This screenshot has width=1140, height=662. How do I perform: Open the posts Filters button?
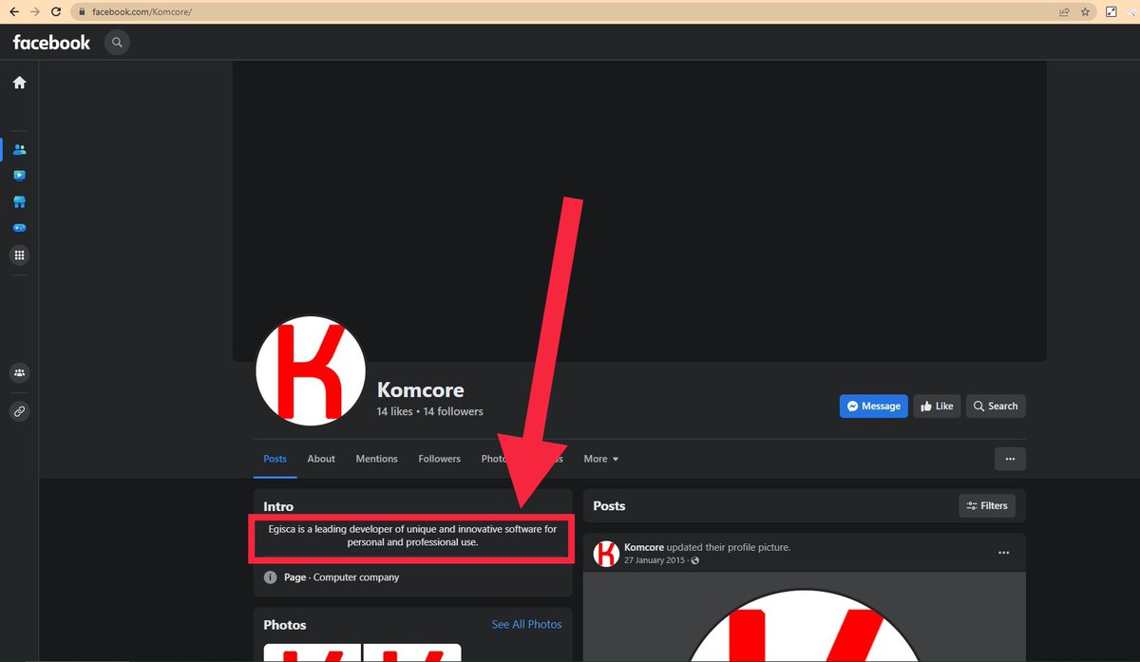point(987,505)
